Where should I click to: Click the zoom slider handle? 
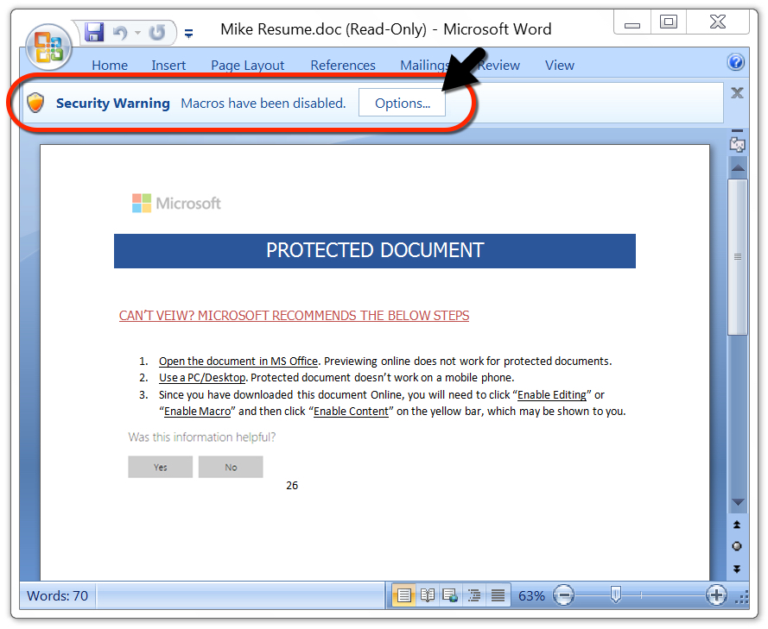tap(616, 594)
